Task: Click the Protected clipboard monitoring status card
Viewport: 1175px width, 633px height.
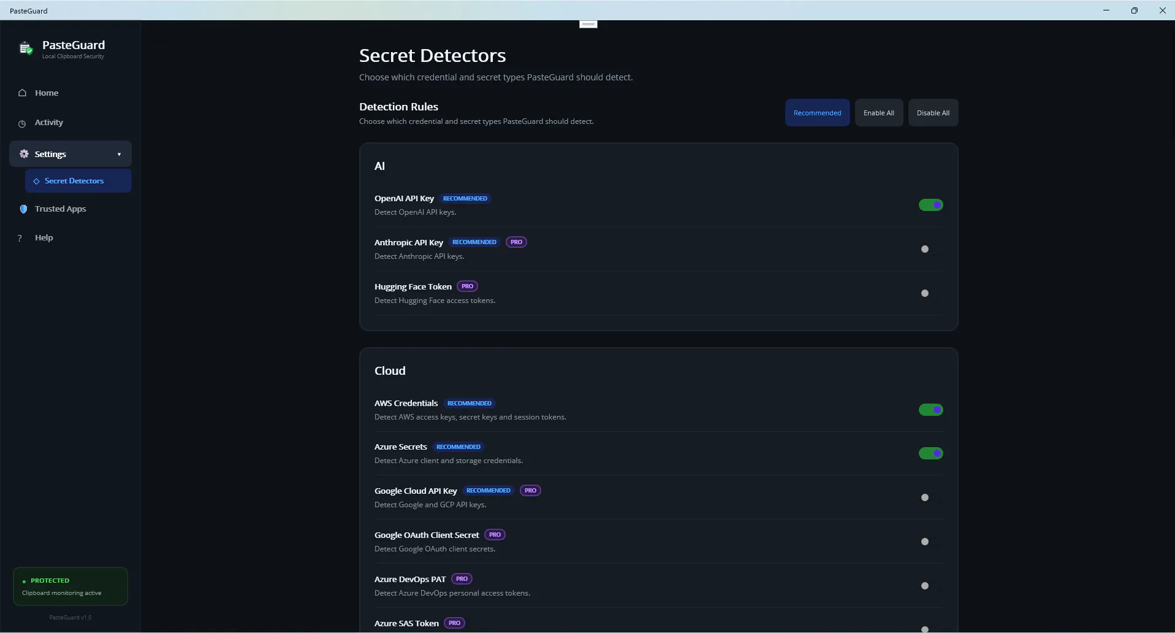Action: 70,586
